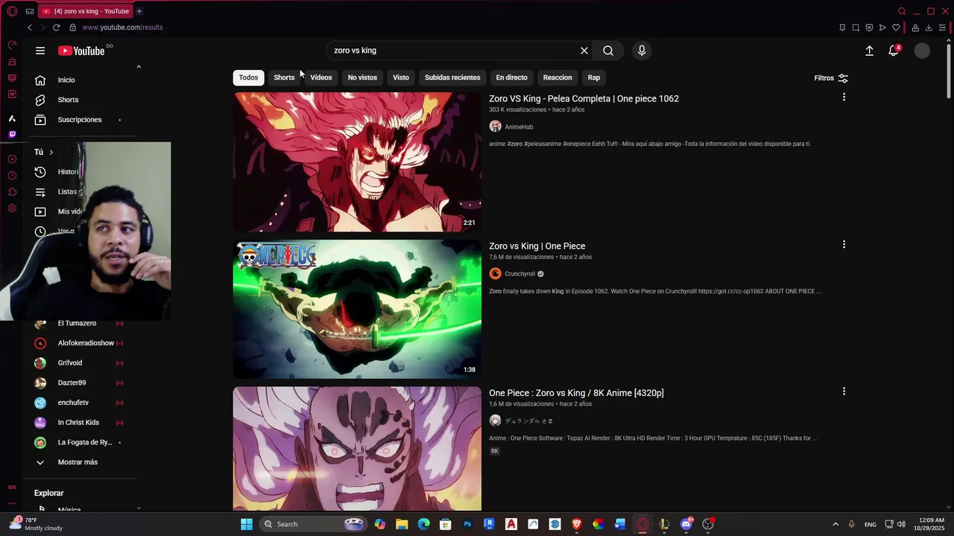
Task: Open Opera sidebar settings gear
Action: 12,208
